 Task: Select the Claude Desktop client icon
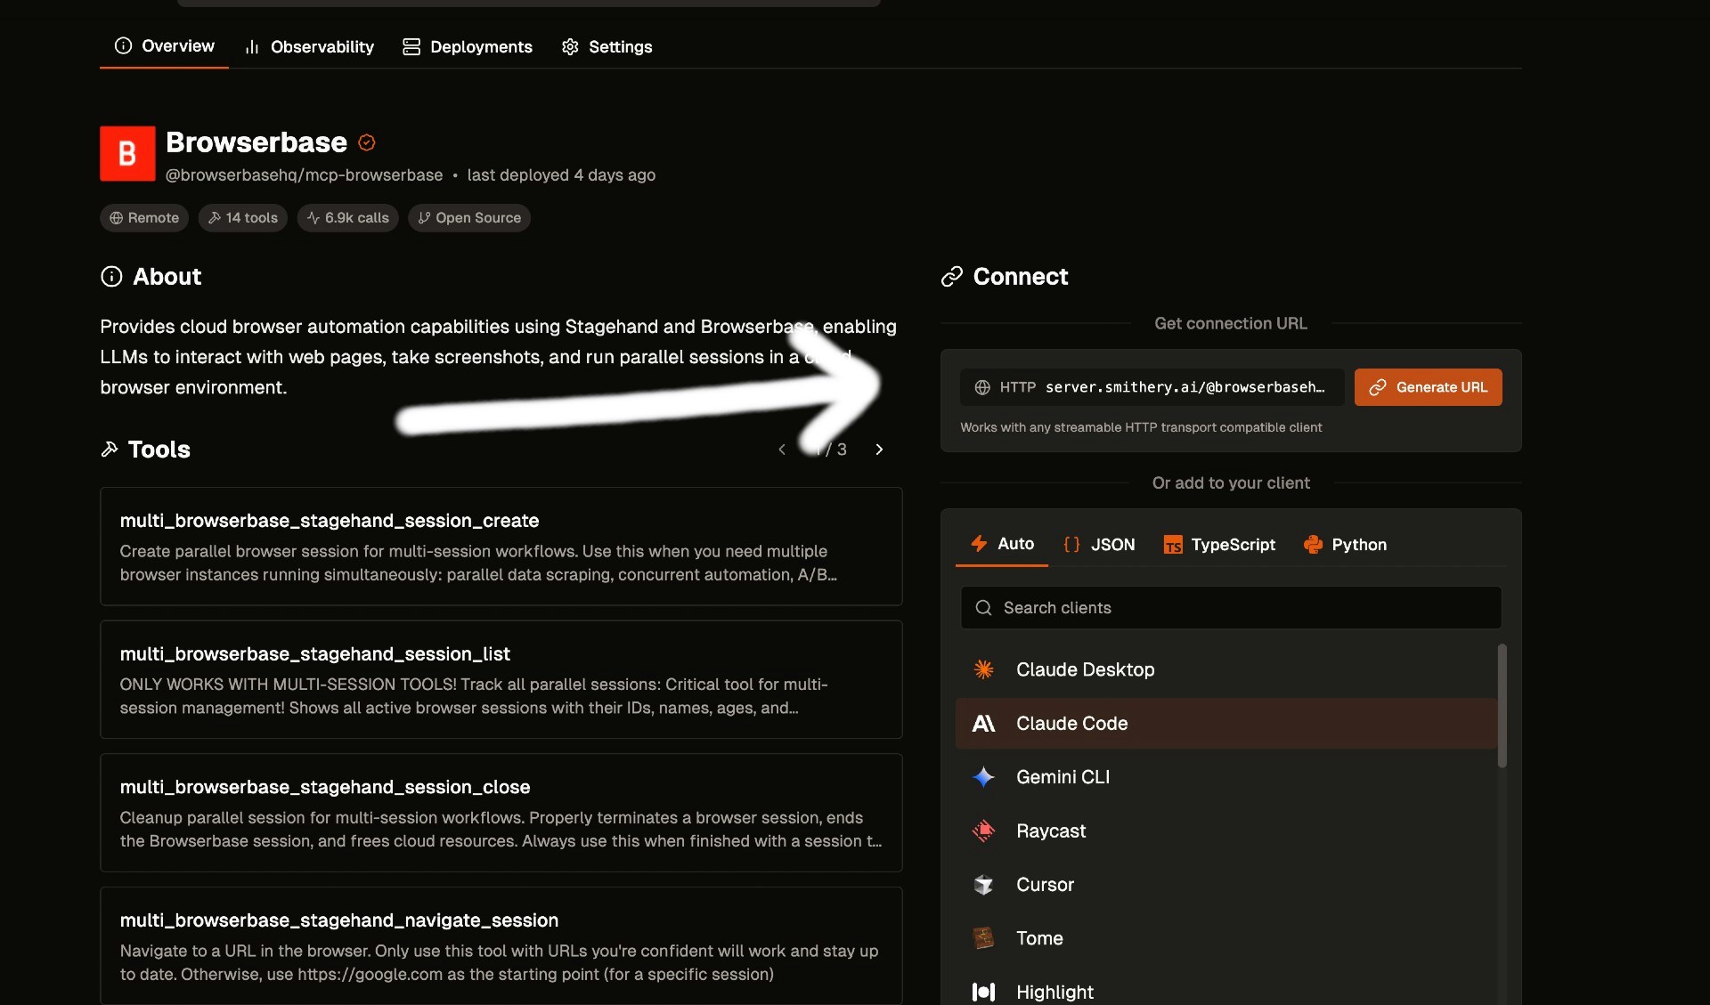click(983, 669)
